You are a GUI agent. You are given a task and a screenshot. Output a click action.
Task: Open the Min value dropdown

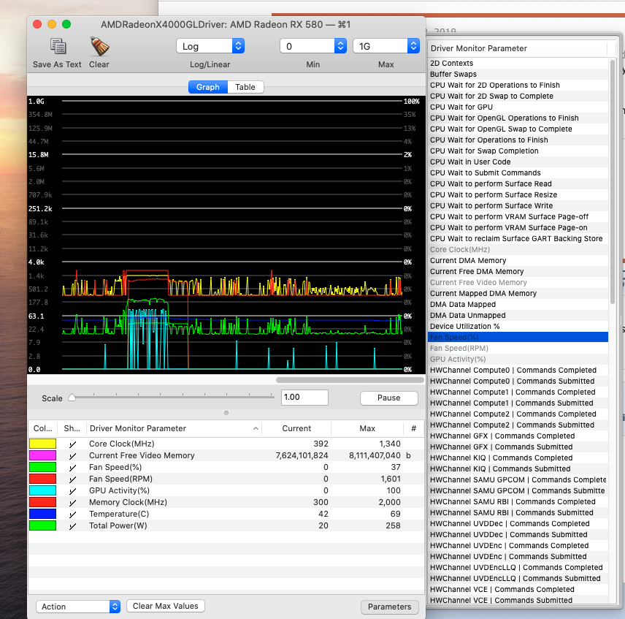(x=313, y=46)
